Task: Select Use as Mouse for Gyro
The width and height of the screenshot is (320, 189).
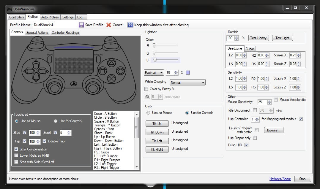Action: (x=148, y=113)
